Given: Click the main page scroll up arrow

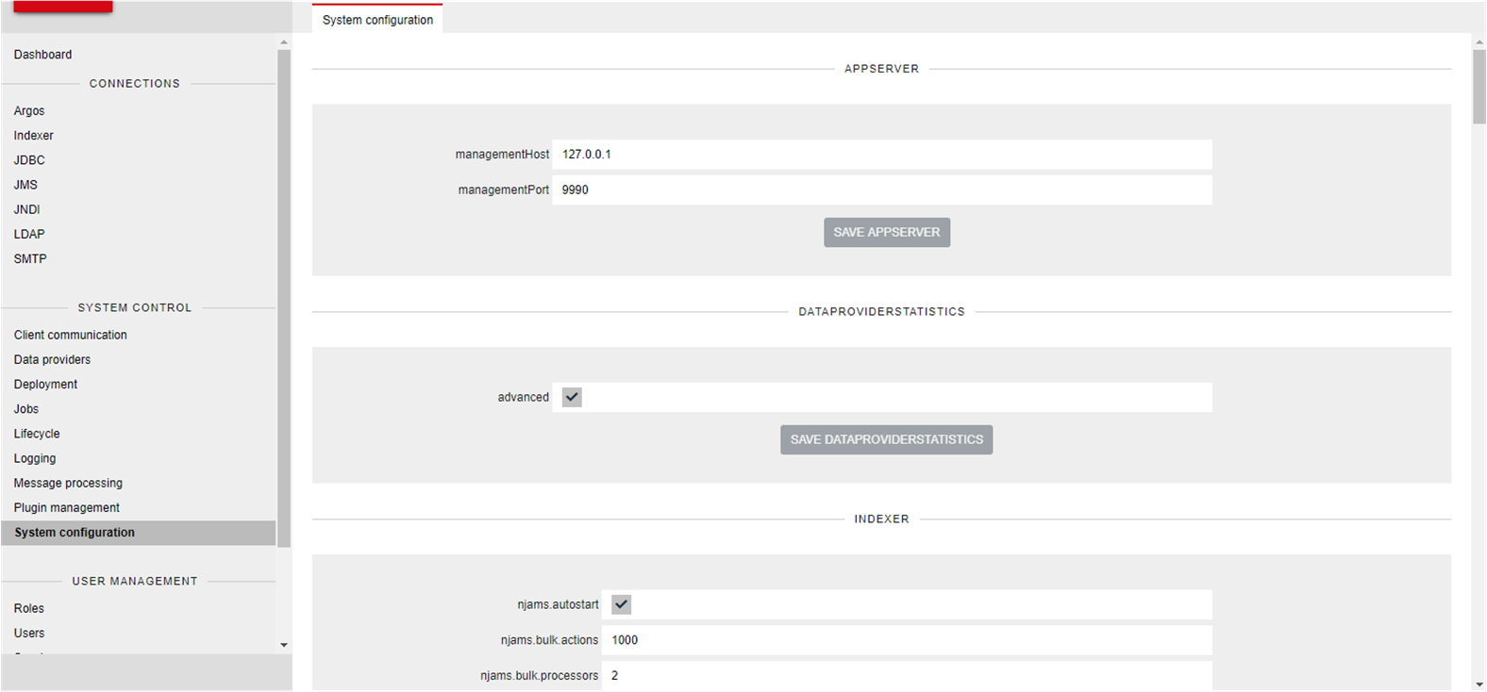Looking at the screenshot, I should coord(1479,42).
